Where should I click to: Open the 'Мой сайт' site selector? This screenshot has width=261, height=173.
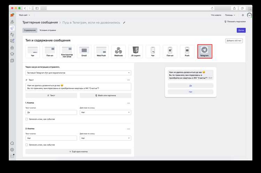[24, 15]
